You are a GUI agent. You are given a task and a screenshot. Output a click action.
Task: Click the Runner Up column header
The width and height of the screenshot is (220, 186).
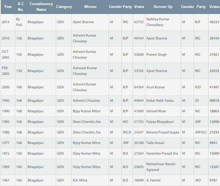pos(163,7)
